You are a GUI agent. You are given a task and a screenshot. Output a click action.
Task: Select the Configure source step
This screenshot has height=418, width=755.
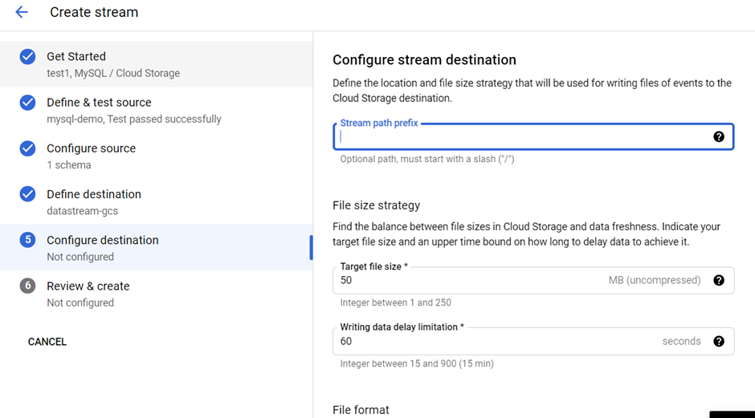tap(91, 148)
